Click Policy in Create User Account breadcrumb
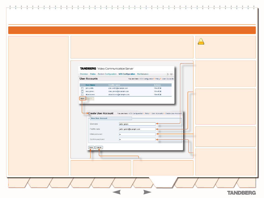The image size is (264, 198). click(147, 113)
